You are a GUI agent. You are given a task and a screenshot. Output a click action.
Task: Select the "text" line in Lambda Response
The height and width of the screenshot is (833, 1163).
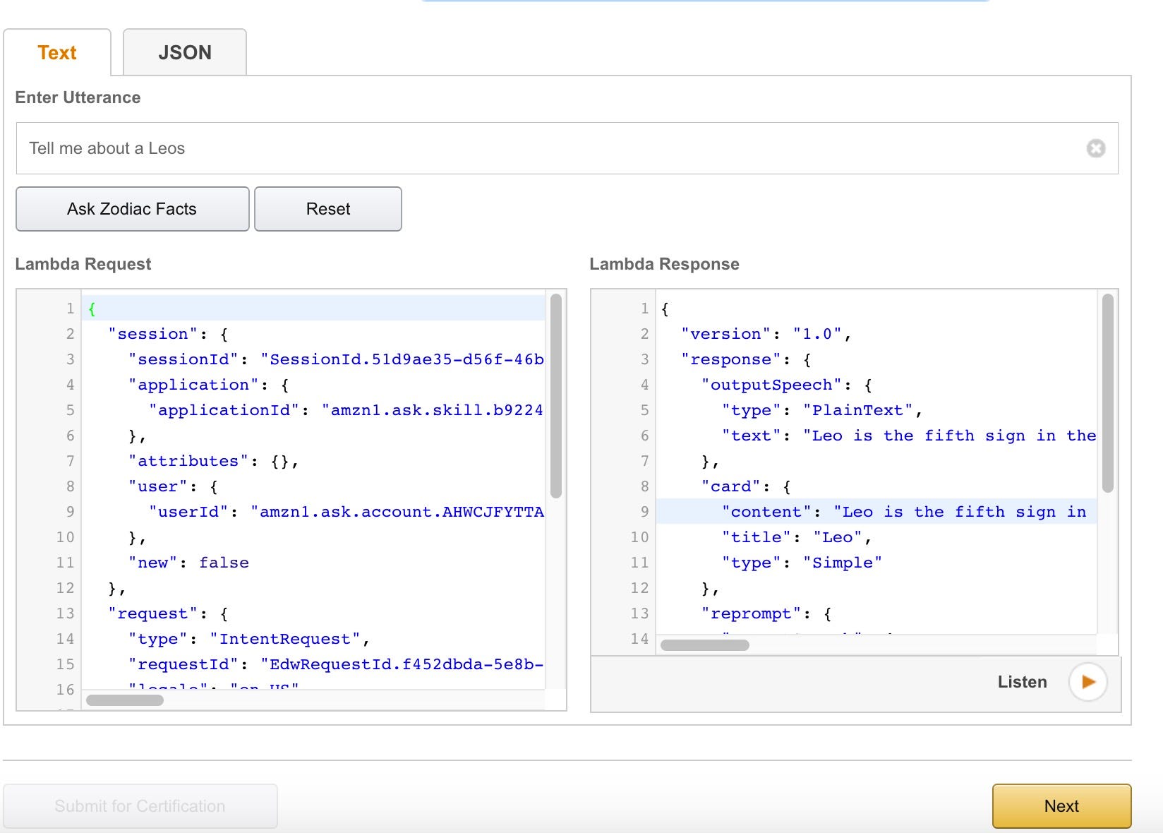click(x=909, y=436)
